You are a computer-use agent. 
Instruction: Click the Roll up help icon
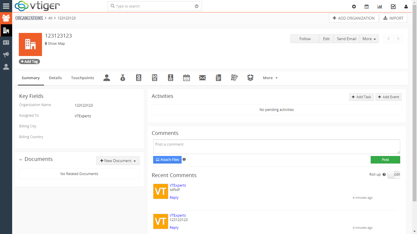tap(384, 174)
